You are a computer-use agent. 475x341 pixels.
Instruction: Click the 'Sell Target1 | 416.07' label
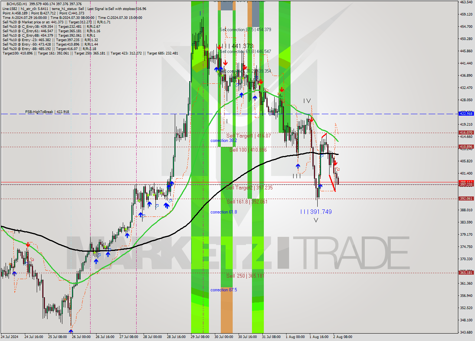tap(249, 136)
